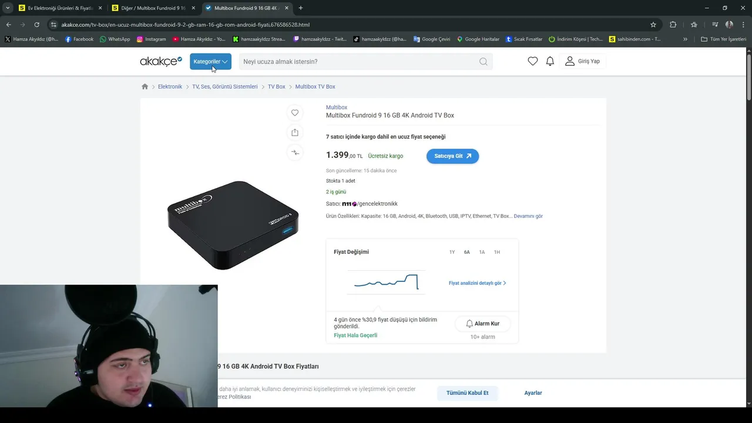Go to home via breadcrumb house icon
Screen dimensions: 752x423
[145, 86]
